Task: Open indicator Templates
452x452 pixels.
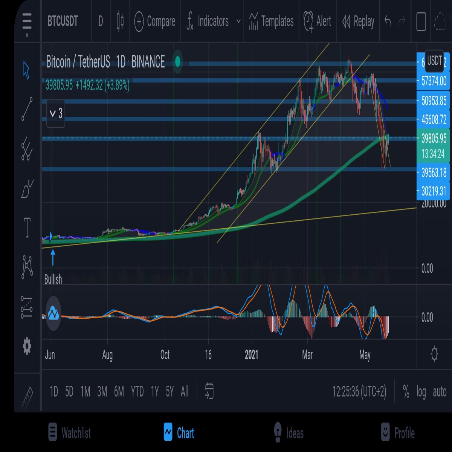Action: coord(271,21)
